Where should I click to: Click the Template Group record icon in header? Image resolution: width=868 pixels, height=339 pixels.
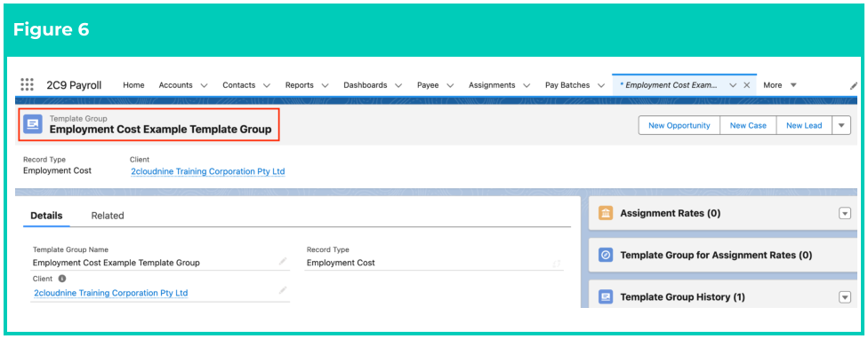coord(32,124)
